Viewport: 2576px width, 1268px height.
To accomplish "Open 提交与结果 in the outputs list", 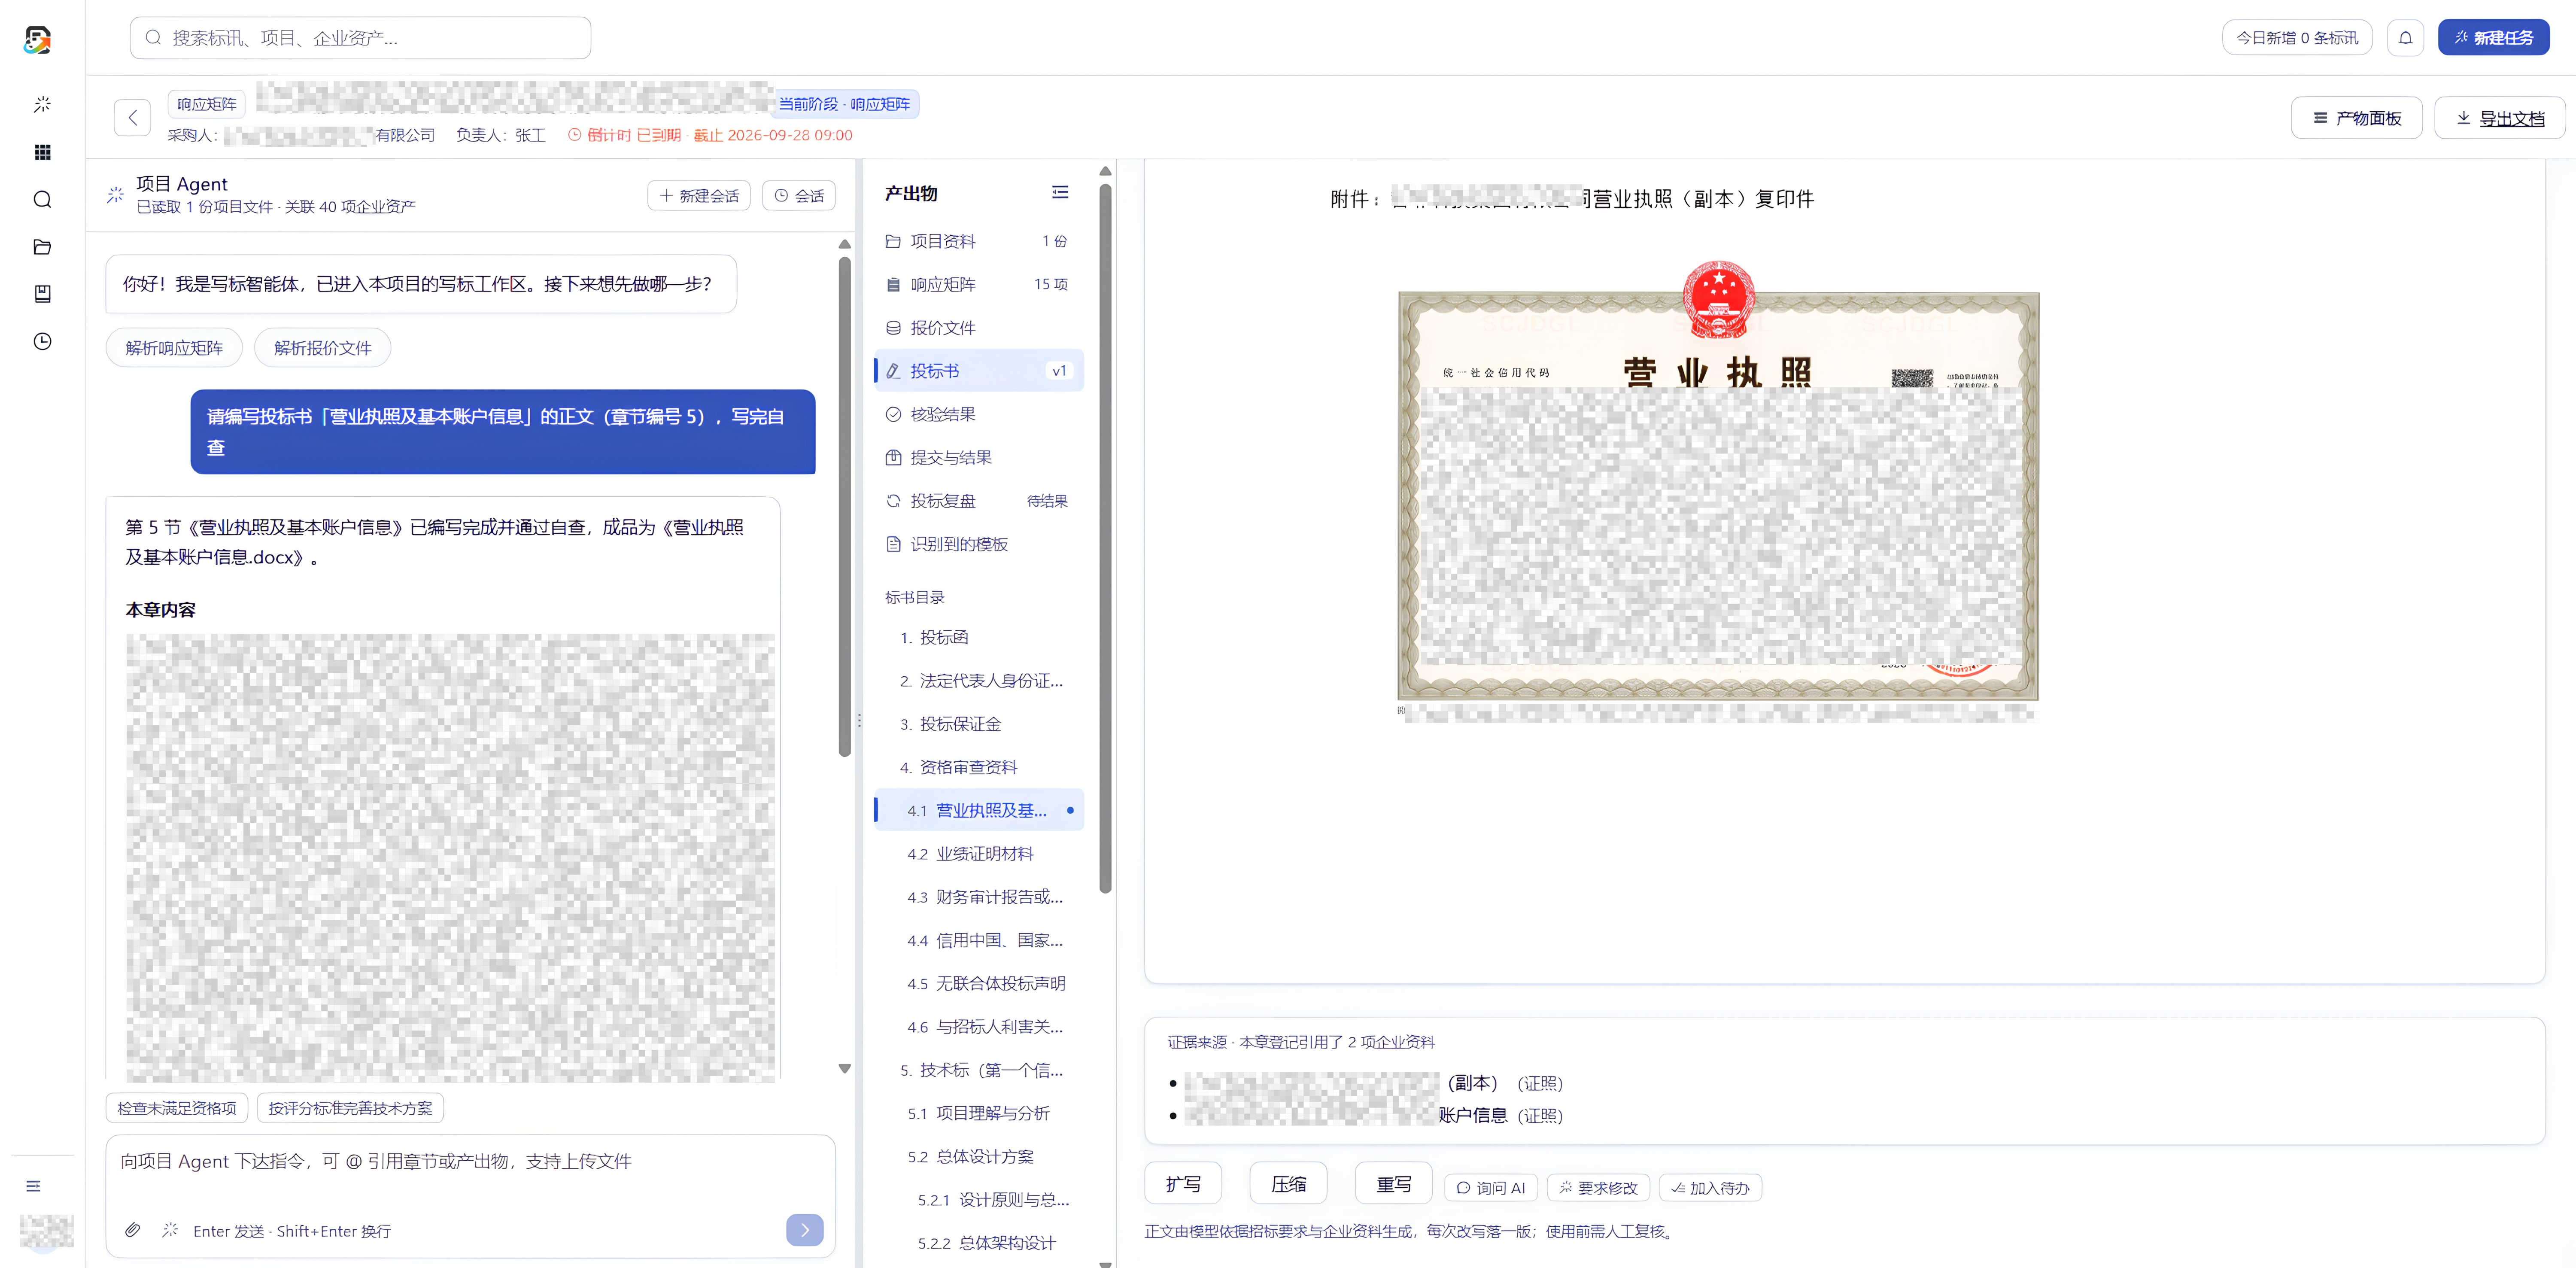I will coord(978,458).
